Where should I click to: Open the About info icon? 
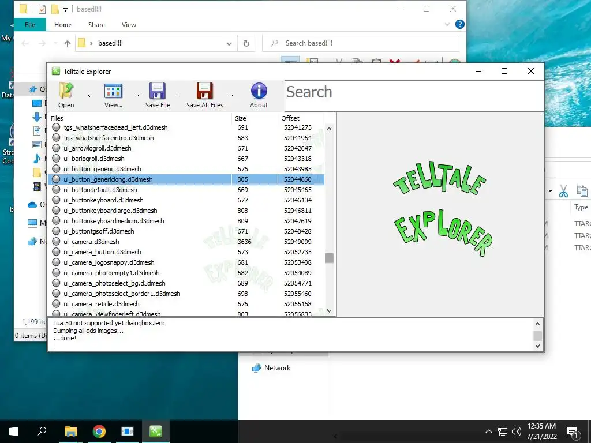coord(259,91)
